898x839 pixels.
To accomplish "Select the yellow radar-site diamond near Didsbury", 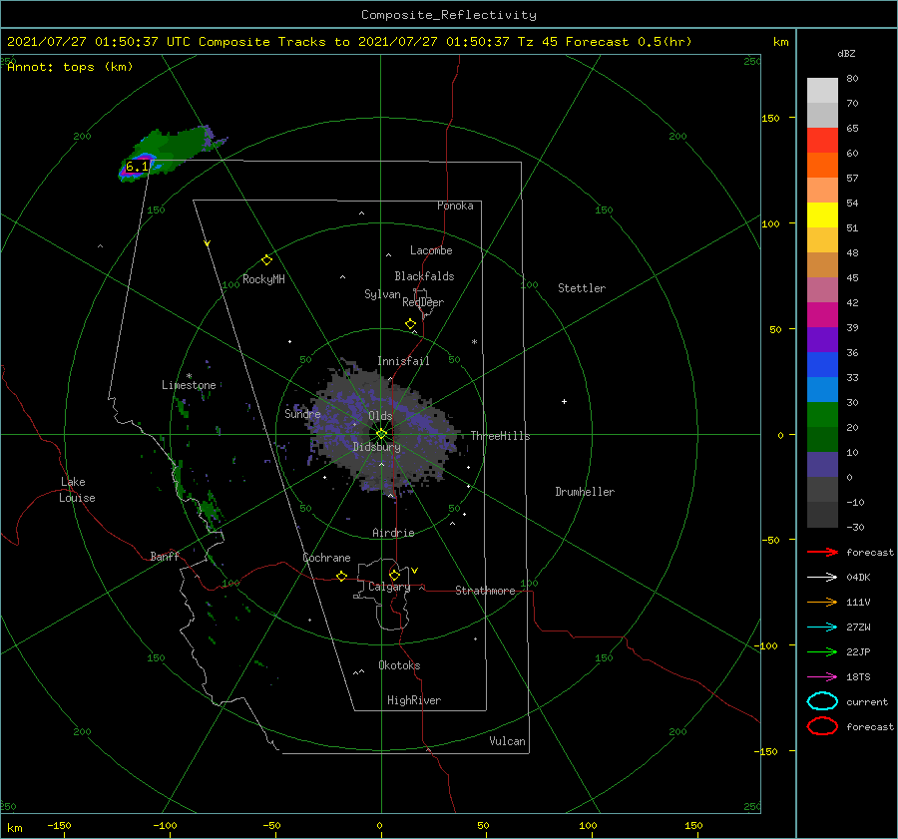I will pos(381,434).
